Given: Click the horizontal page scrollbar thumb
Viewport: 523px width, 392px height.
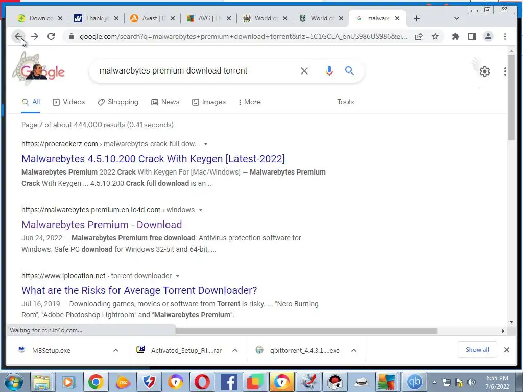Looking at the screenshot, I should 306,331.
